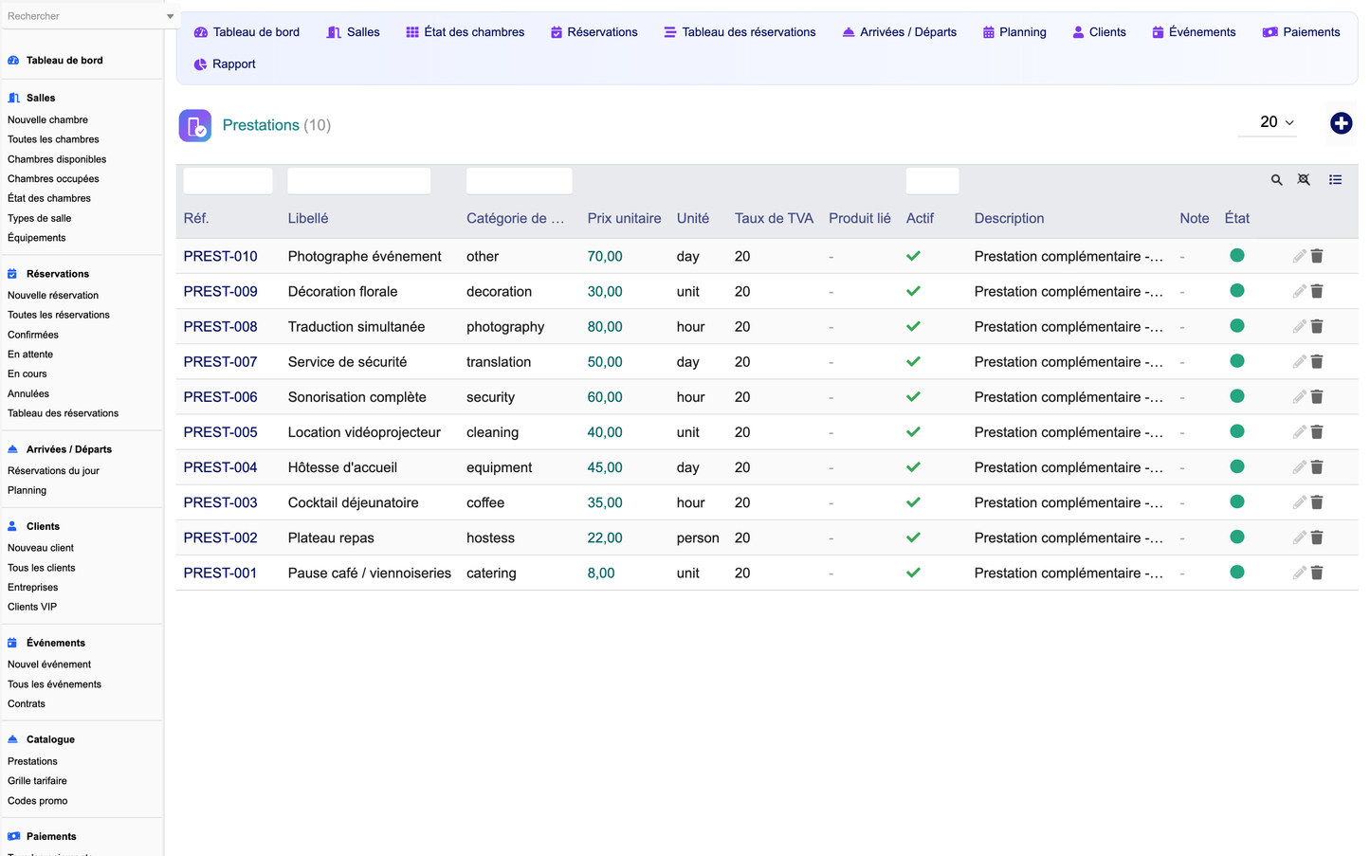1370x856 pixels.
Task: Click the Réservations sidebar calendar icon
Action: [x=12, y=274]
